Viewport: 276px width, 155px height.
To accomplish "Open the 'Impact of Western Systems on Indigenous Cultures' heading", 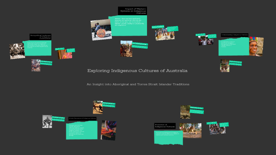I will click(133, 11).
